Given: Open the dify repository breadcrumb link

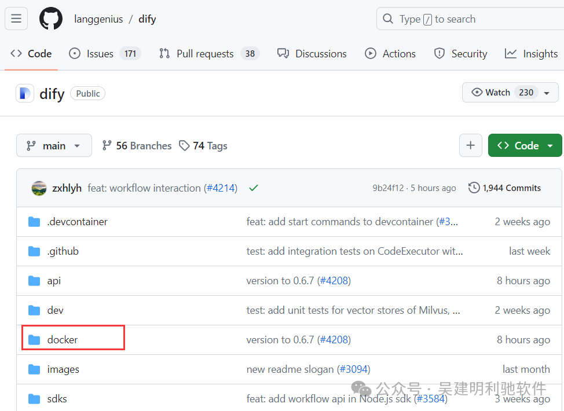Looking at the screenshot, I should 147,19.
